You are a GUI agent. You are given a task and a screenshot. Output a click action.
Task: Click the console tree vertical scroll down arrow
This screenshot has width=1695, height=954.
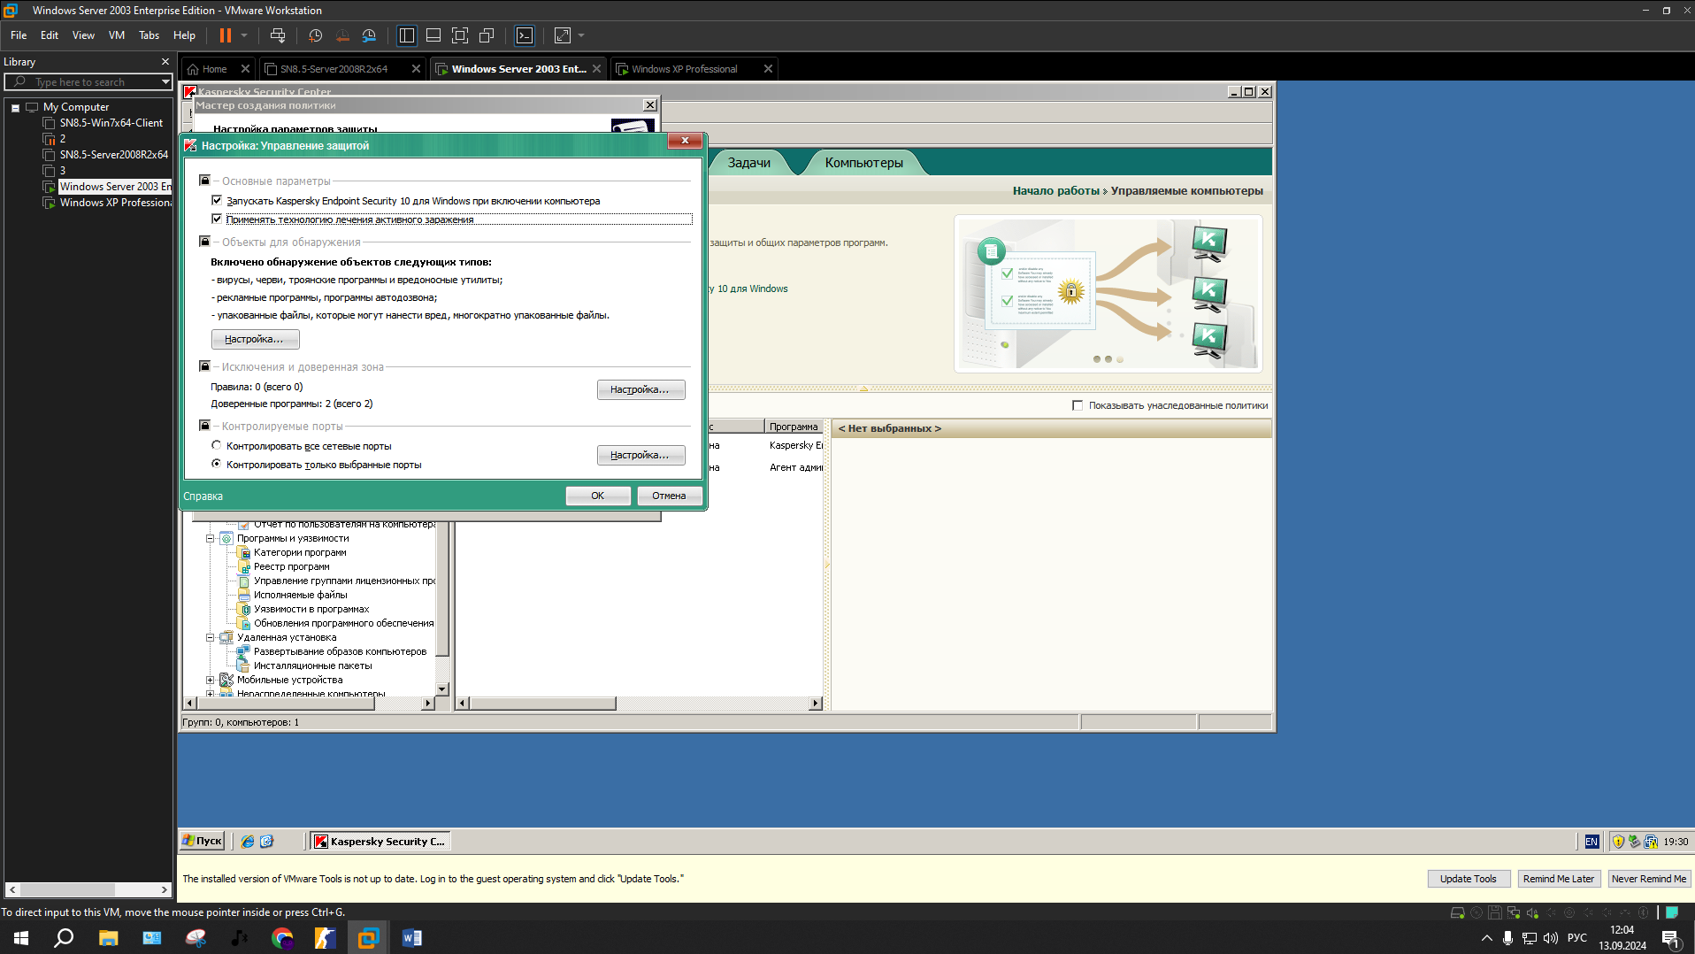442,689
